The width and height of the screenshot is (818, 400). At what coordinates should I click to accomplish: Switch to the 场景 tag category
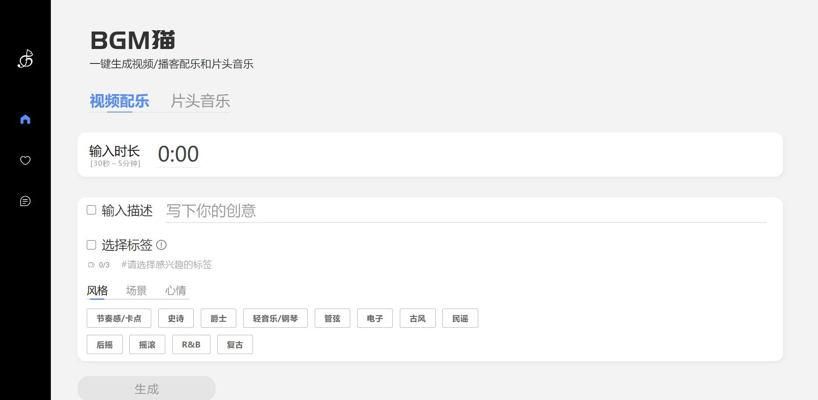(135, 290)
